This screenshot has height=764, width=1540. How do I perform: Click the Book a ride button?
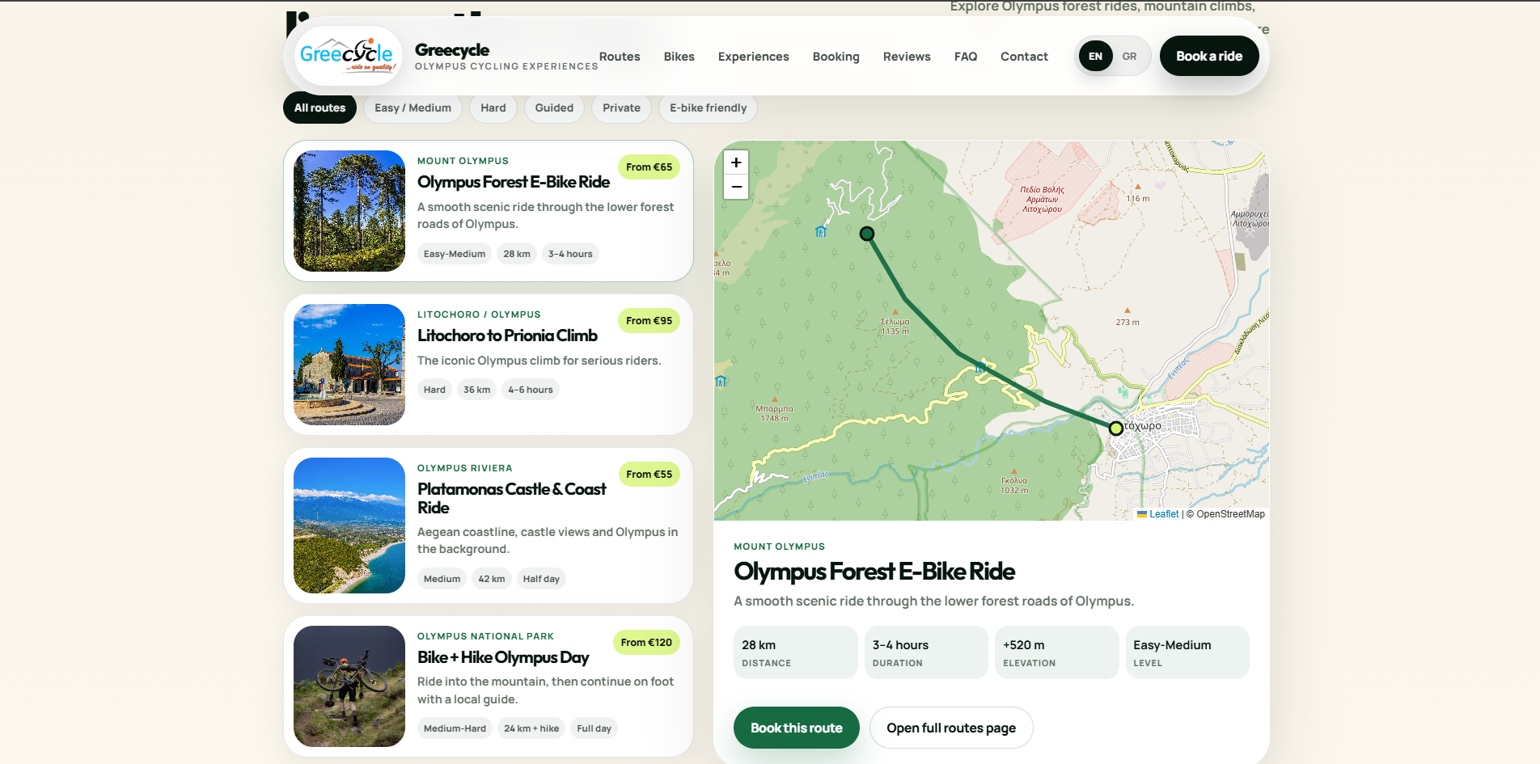(x=1209, y=56)
